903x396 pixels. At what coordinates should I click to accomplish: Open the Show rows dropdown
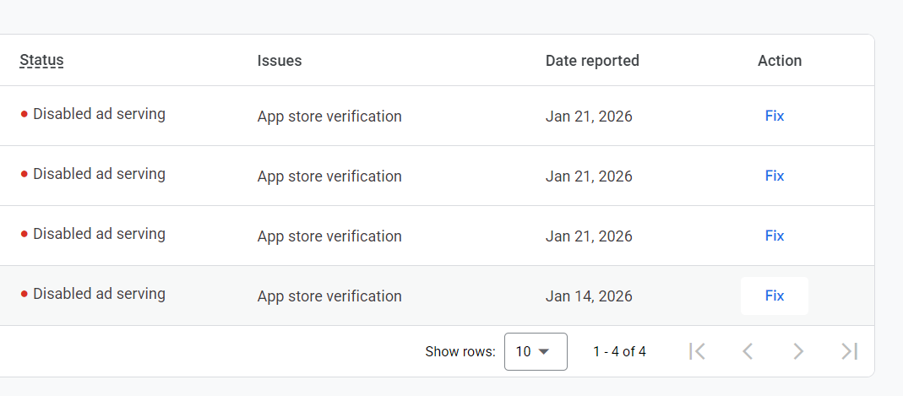point(536,351)
